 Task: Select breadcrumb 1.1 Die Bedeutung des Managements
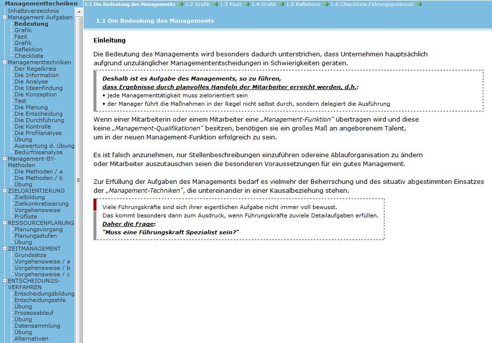click(x=130, y=4)
